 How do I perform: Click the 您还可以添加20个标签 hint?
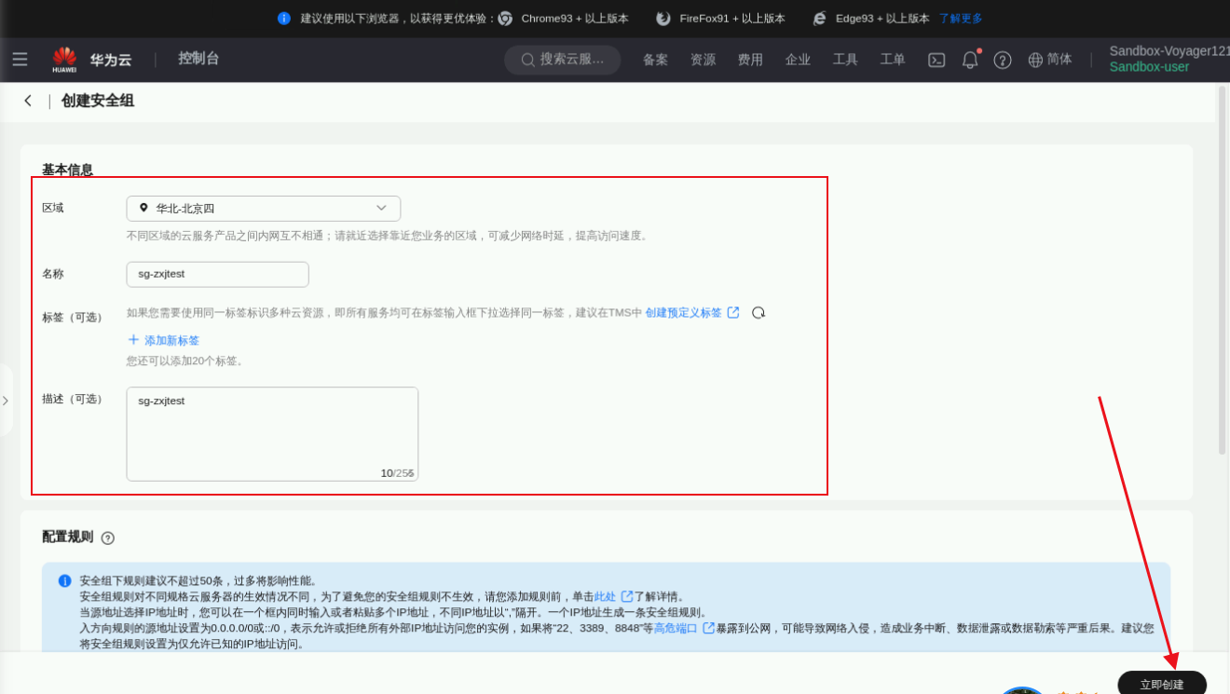(186, 361)
